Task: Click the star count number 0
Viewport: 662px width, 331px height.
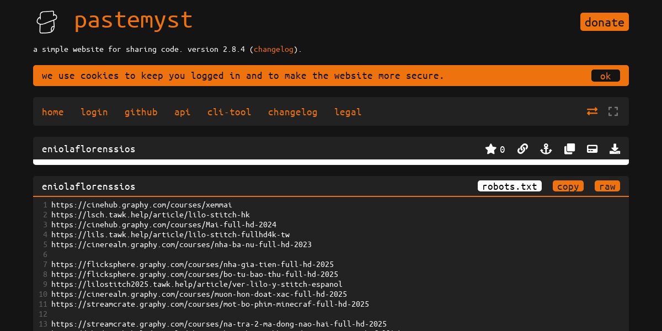Action: tap(502, 150)
